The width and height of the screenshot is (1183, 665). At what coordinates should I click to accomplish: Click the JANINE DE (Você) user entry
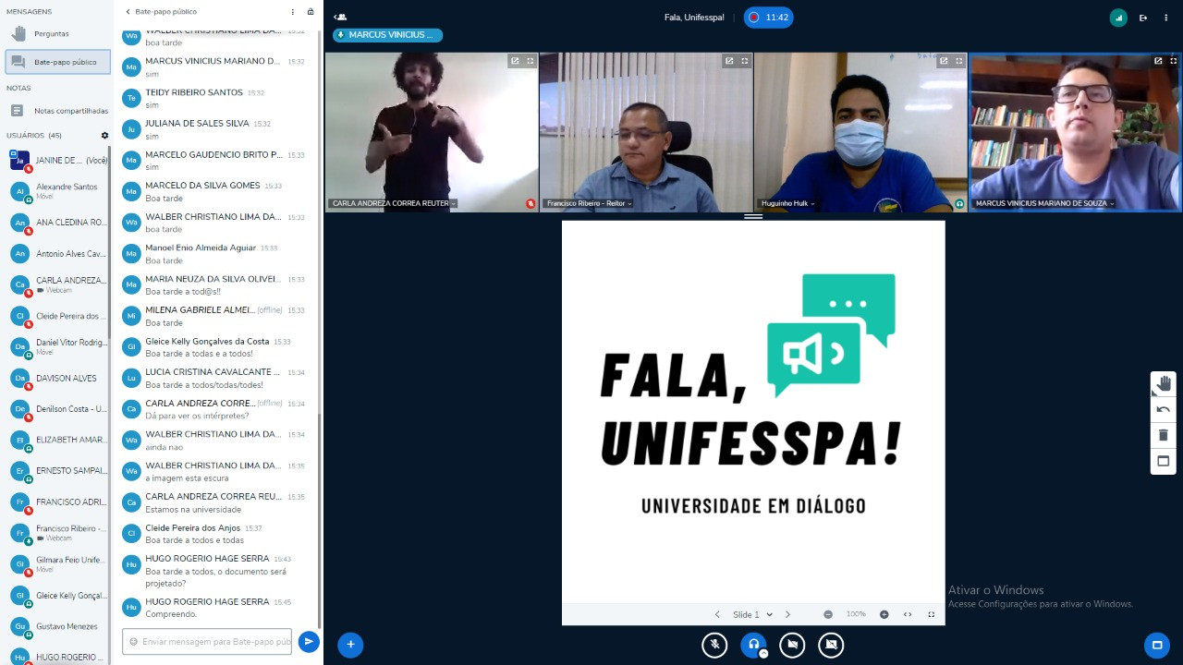pos(57,160)
